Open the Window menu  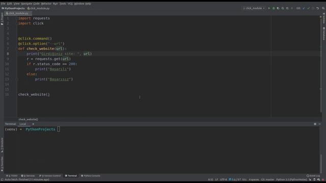tap(79, 4)
